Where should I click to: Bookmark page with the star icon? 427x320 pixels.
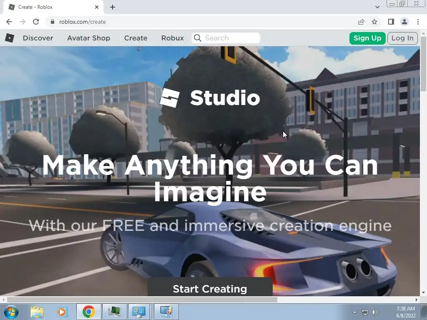374,22
